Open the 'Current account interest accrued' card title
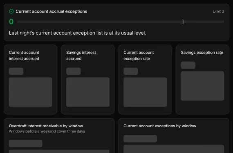This screenshot has width=233, height=153. [x=24, y=55]
